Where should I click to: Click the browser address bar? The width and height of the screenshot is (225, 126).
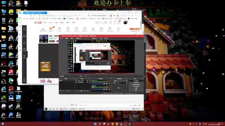(x=59, y=16)
